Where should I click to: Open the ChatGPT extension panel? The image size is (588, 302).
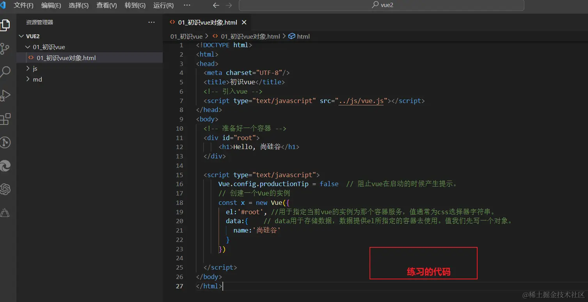[5, 190]
